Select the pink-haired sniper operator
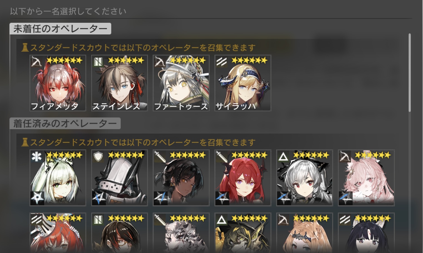Viewport: 423px width, 253px height. [x=366, y=178]
